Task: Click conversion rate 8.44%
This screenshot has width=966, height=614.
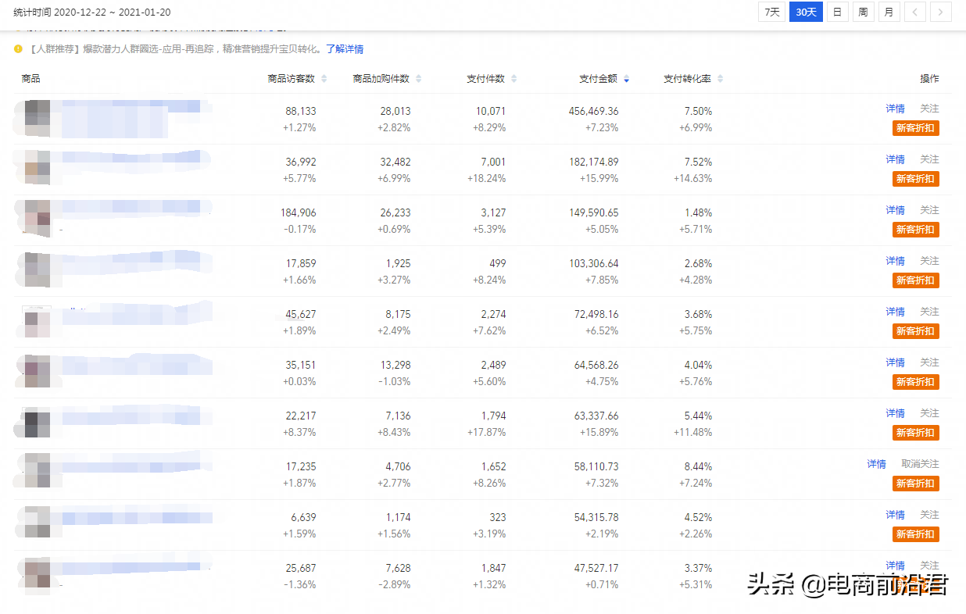Action: 698,466
